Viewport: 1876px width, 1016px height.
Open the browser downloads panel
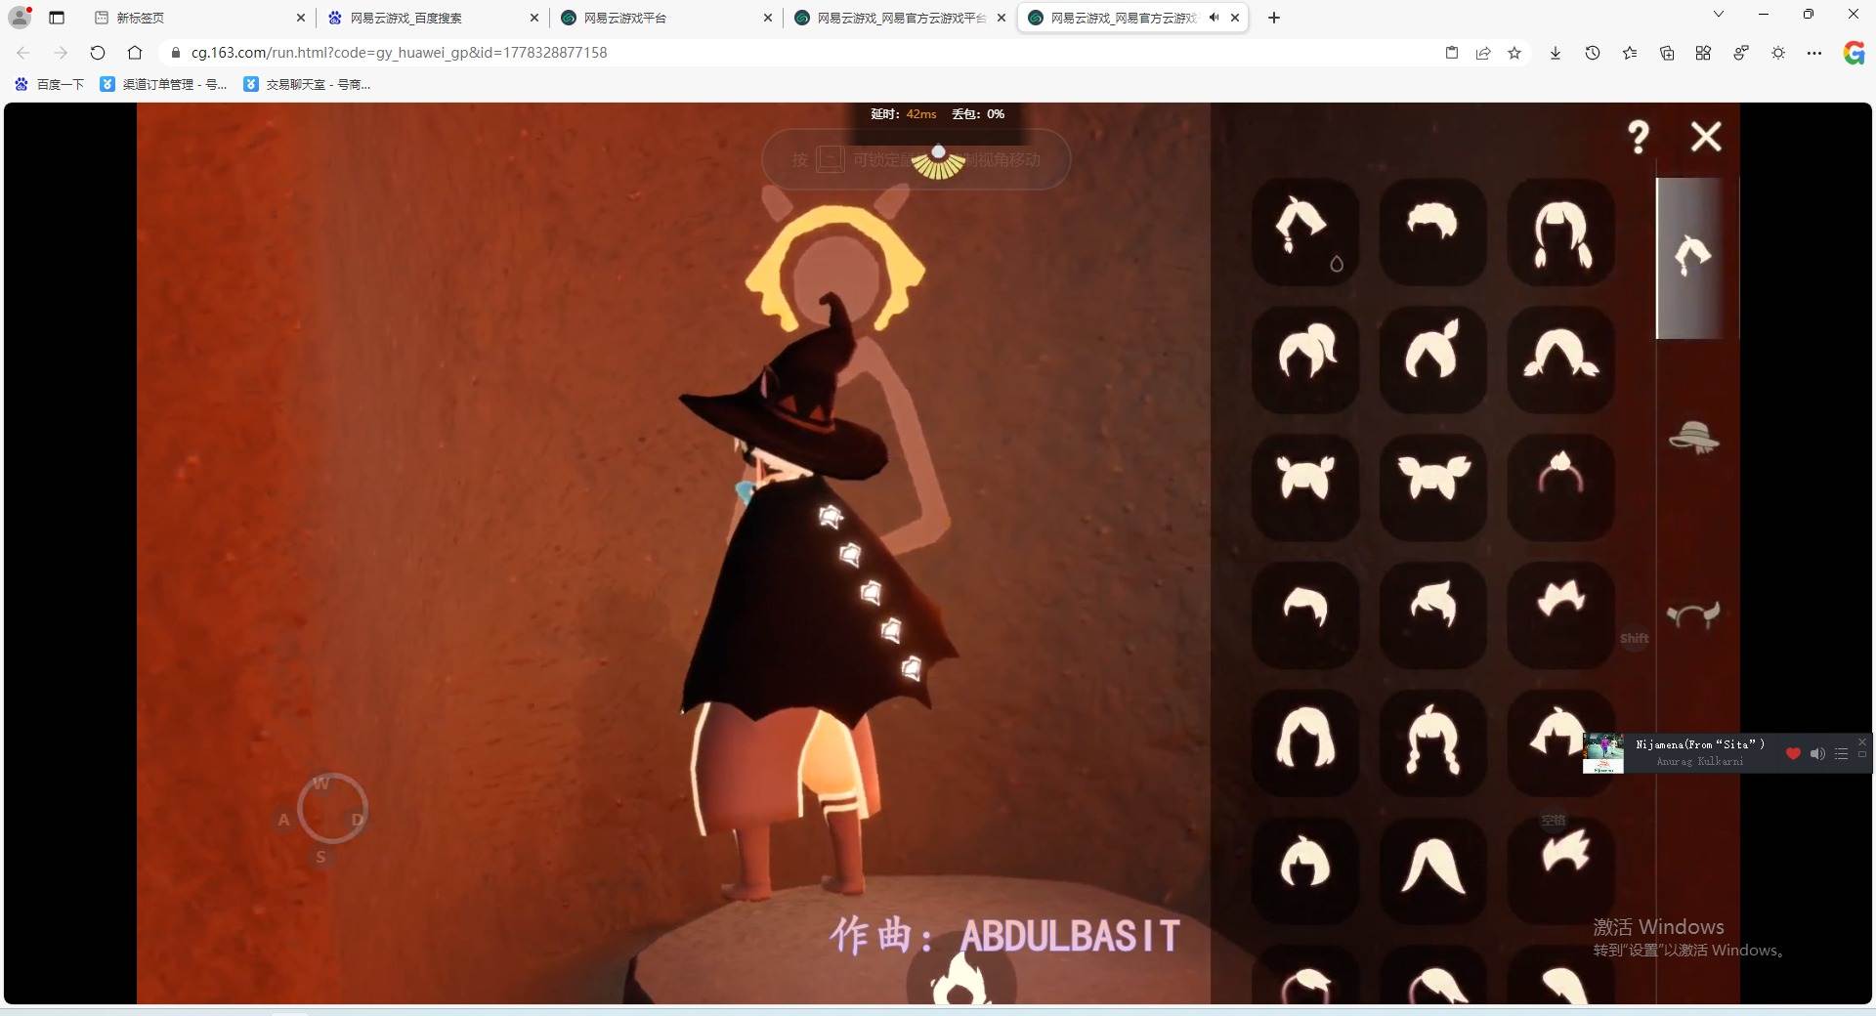tap(1556, 53)
